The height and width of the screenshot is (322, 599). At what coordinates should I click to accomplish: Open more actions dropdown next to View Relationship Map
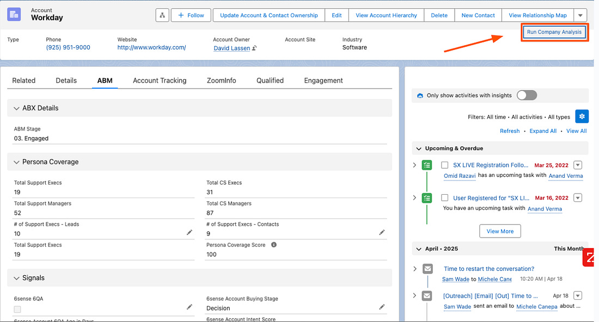pos(580,15)
